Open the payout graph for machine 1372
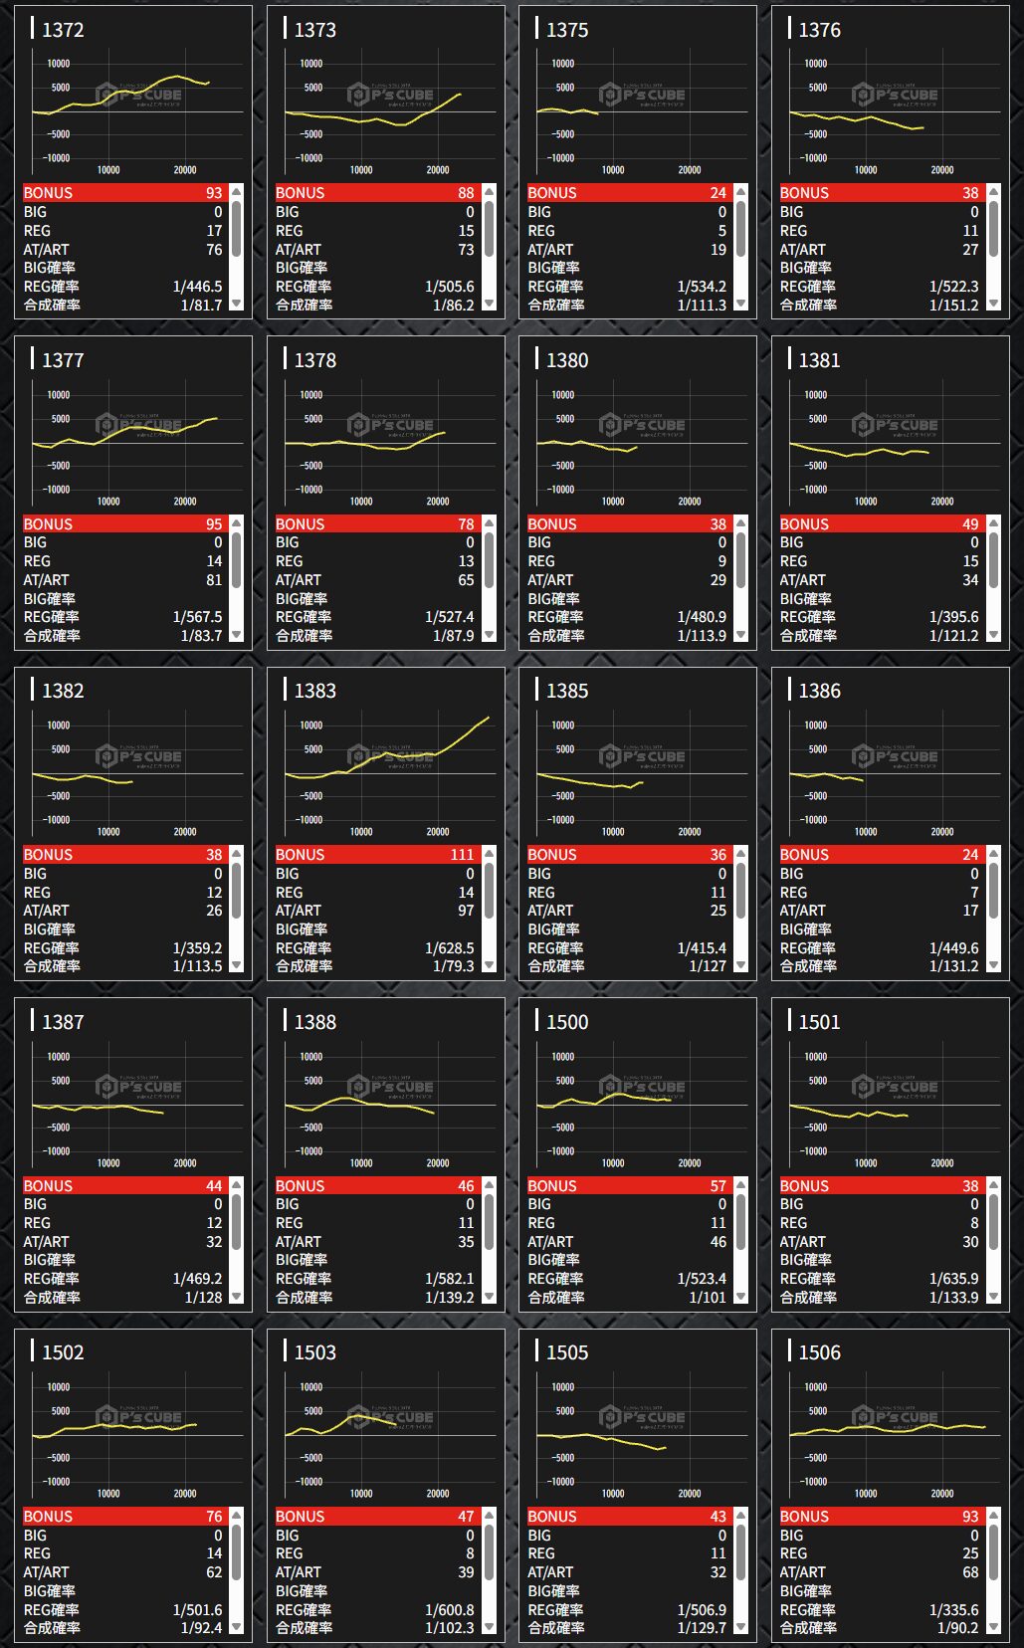This screenshot has width=1024, height=1648. pos(132,113)
